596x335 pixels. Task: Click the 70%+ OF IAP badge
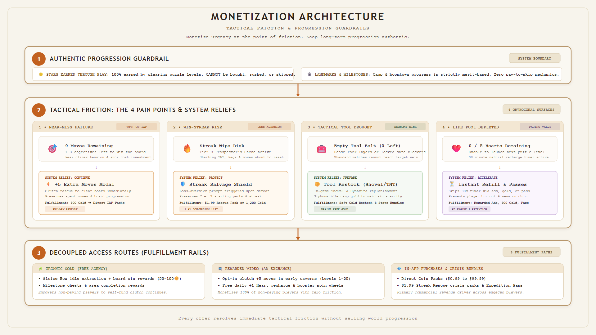click(137, 127)
